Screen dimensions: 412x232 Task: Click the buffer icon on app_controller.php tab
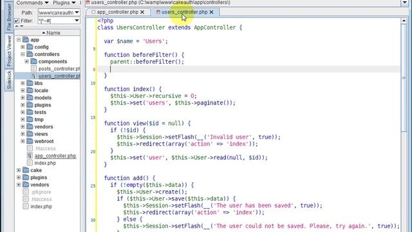[93, 12]
